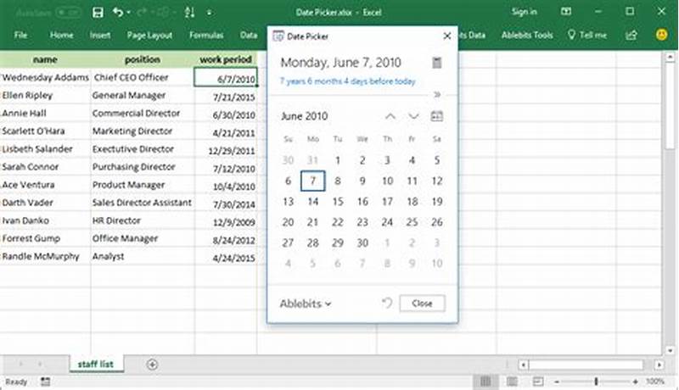Open the Undo history dropdown arrow
679x390 pixels.
pyautogui.click(x=129, y=13)
